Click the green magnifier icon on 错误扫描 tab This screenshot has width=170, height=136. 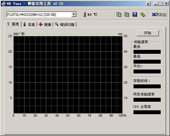pos(56,24)
